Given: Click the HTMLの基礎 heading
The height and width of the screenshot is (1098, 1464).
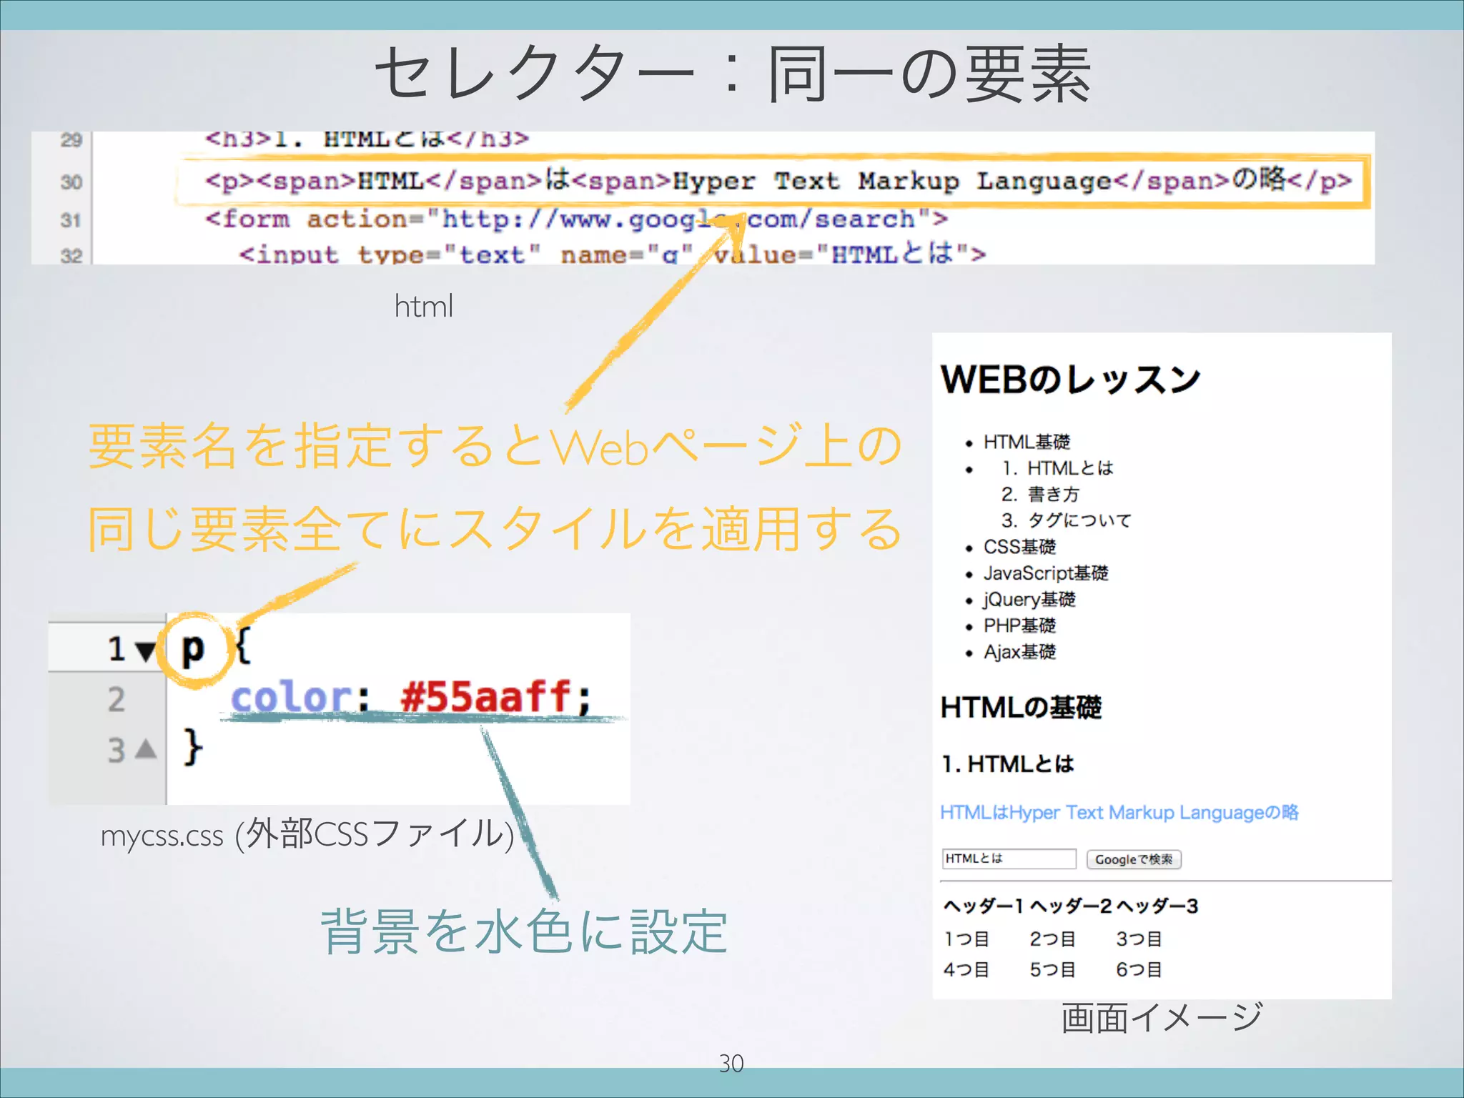Looking at the screenshot, I should (x=1021, y=707).
